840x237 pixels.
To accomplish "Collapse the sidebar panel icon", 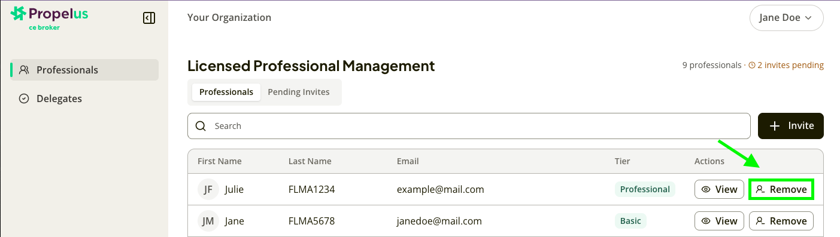I will click(149, 18).
